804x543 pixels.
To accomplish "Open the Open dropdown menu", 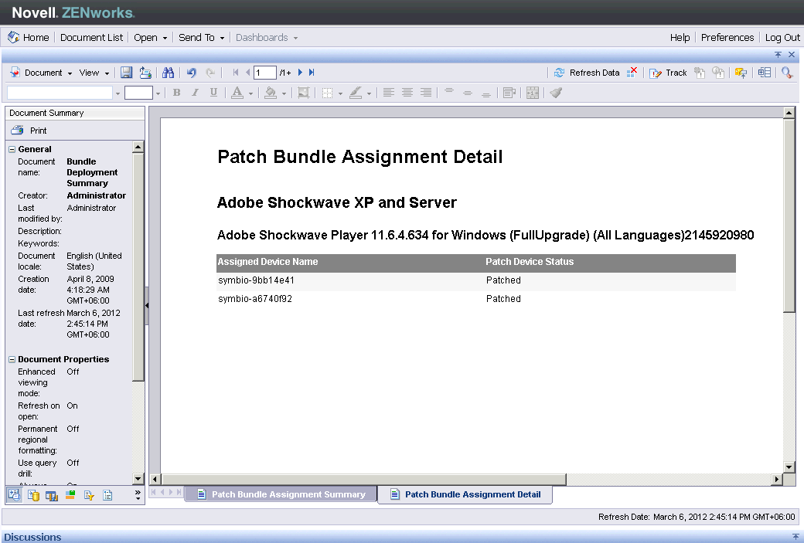I will (x=150, y=37).
